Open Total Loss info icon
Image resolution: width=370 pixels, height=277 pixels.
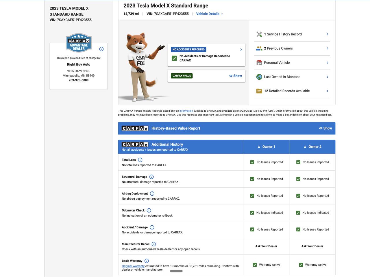pyautogui.click(x=140, y=160)
